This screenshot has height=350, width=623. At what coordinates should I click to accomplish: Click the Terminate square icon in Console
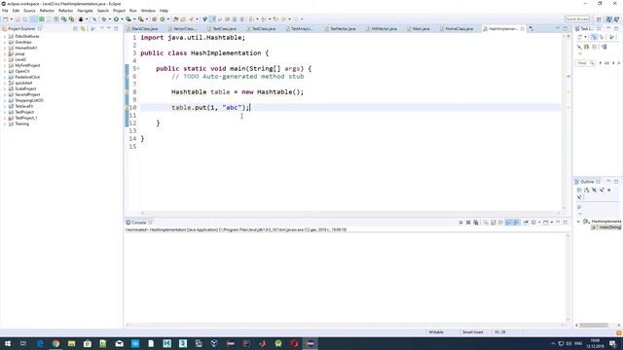click(460, 223)
